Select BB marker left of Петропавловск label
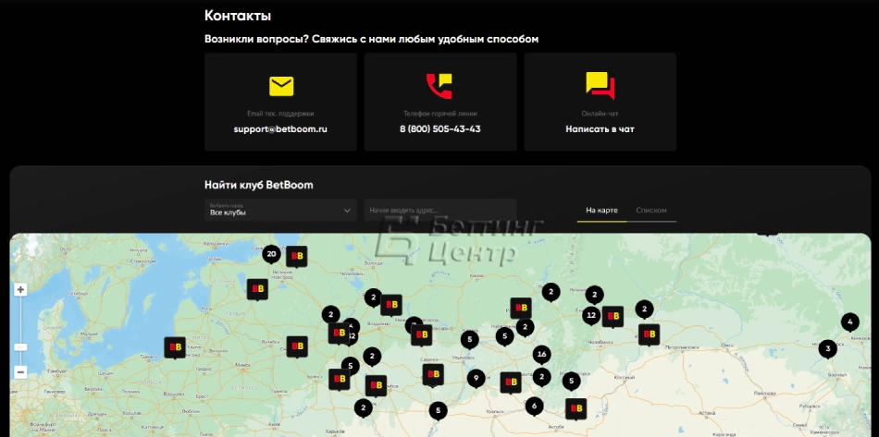Viewport: 879px width, 437px height. click(649, 334)
